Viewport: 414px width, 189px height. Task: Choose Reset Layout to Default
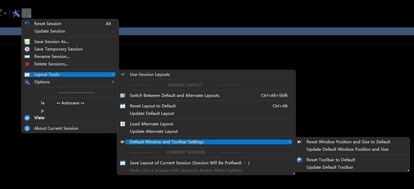click(153, 106)
